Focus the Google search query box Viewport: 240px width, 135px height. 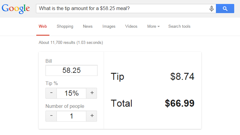pos(122,9)
